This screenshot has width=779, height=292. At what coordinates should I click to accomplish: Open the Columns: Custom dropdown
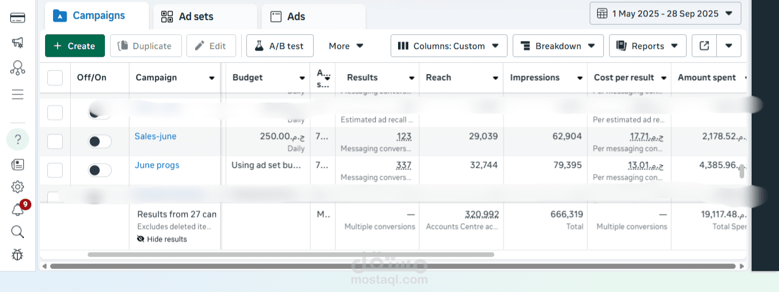449,46
